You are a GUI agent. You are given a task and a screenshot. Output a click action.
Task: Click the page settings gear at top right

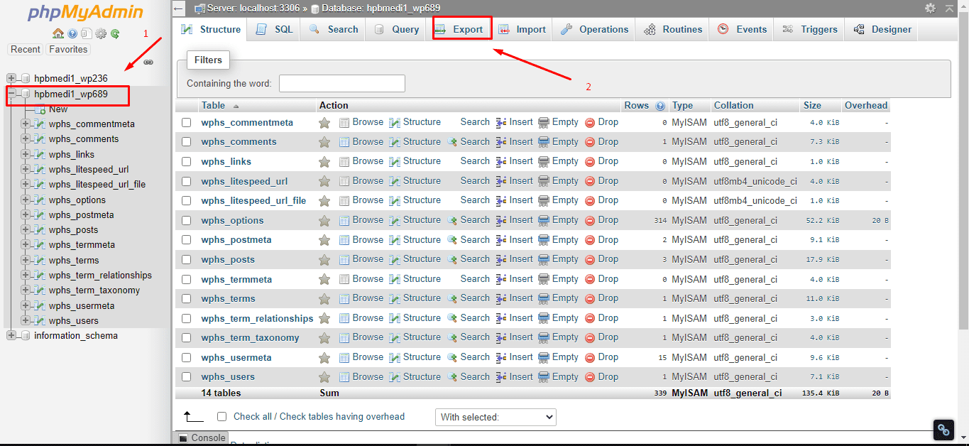(930, 9)
